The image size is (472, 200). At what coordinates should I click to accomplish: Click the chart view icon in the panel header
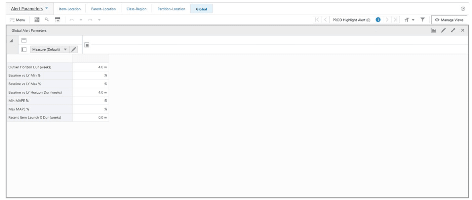[x=434, y=30]
